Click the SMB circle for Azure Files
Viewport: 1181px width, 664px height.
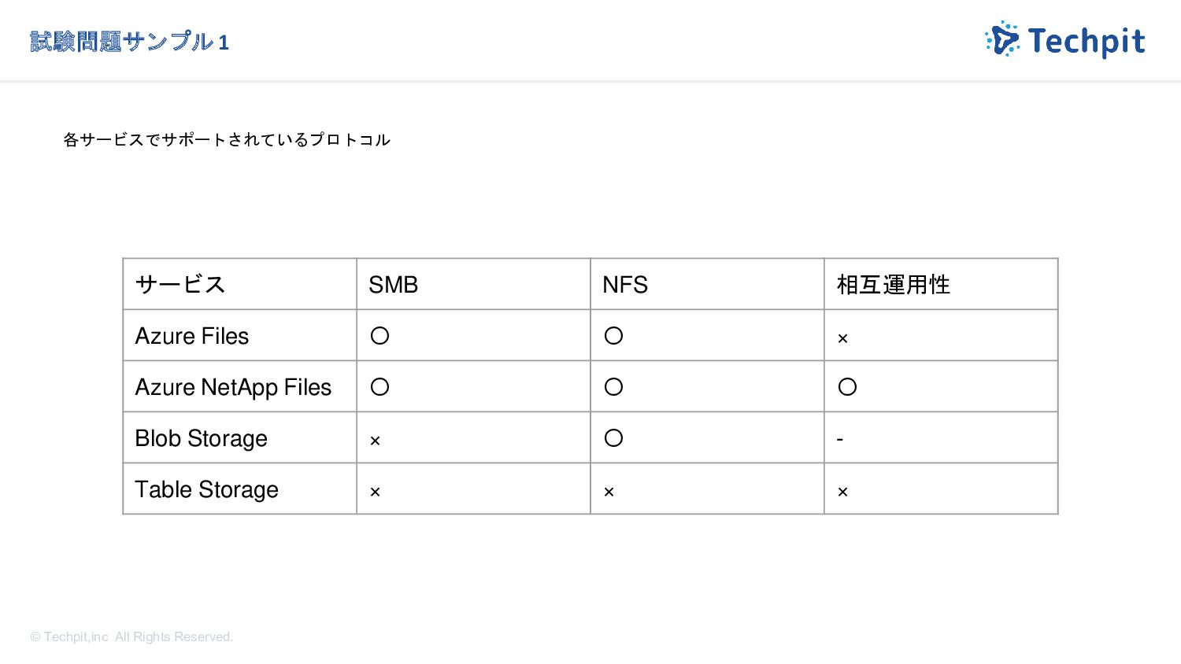(379, 336)
